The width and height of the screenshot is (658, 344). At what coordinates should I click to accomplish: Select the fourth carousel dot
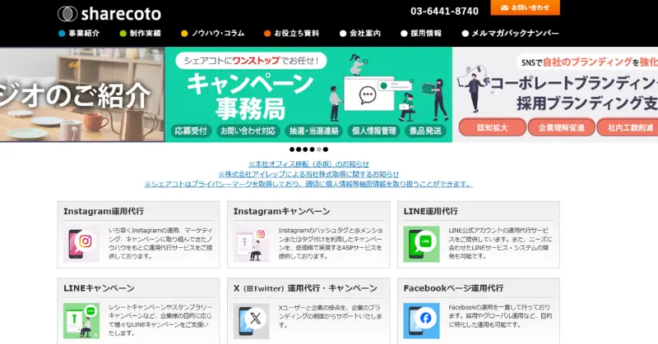click(312, 149)
